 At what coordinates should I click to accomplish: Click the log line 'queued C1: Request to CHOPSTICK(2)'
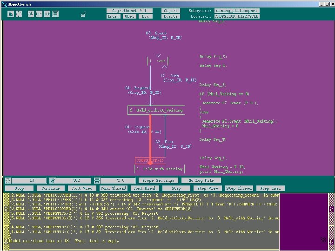pyautogui.click(x=100, y=209)
